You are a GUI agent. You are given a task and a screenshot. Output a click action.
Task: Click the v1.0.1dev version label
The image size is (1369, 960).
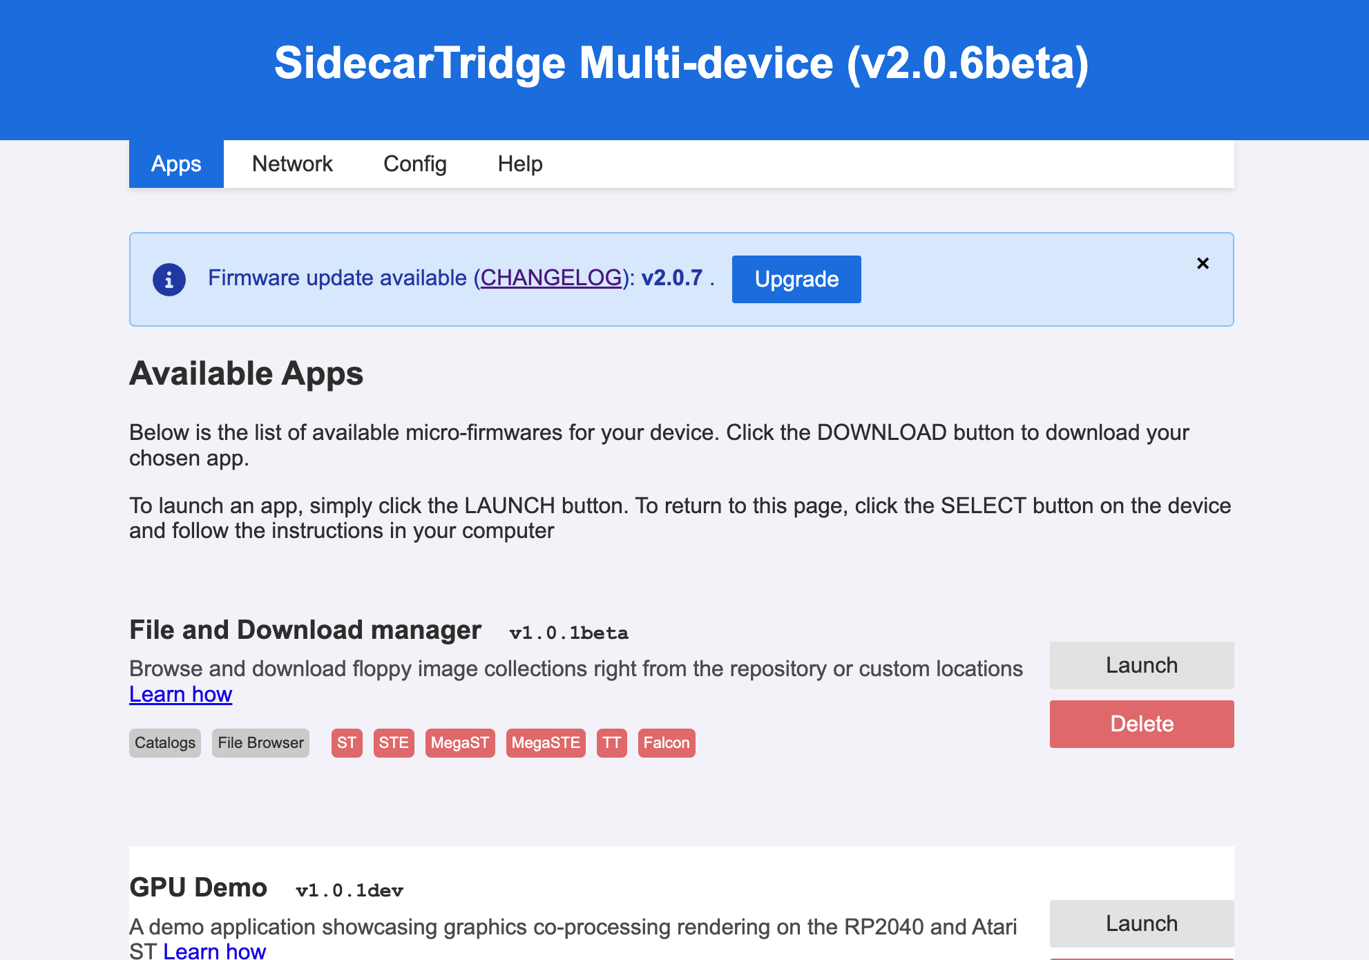click(x=350, y=890)
